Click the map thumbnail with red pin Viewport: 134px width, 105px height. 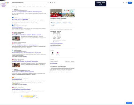pyautogui.click(x=68, y=11)
